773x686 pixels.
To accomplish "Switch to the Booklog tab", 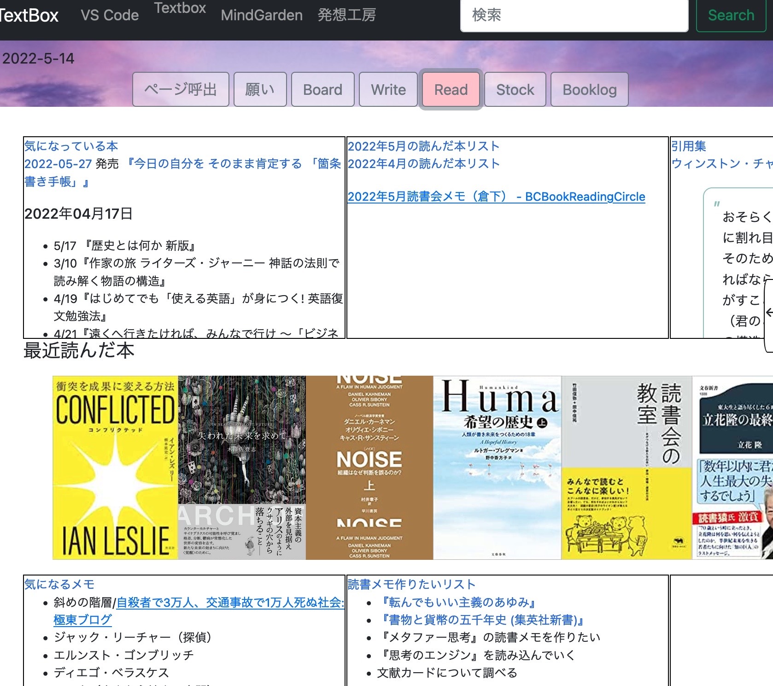I will (589, 89).
